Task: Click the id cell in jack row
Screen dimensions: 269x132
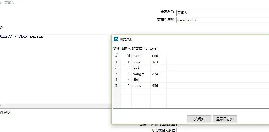Action: 126,68
